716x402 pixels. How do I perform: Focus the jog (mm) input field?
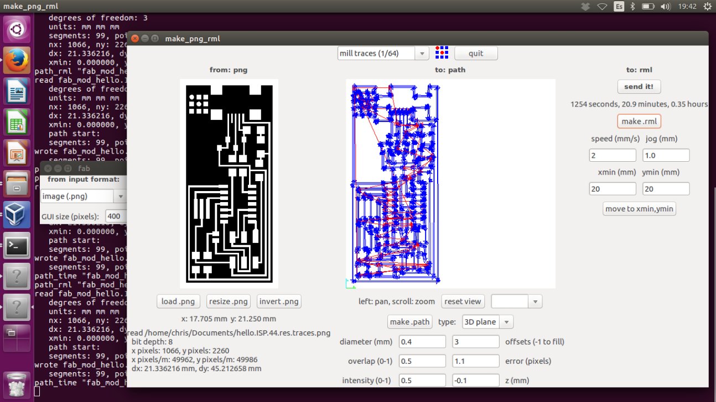666,156
